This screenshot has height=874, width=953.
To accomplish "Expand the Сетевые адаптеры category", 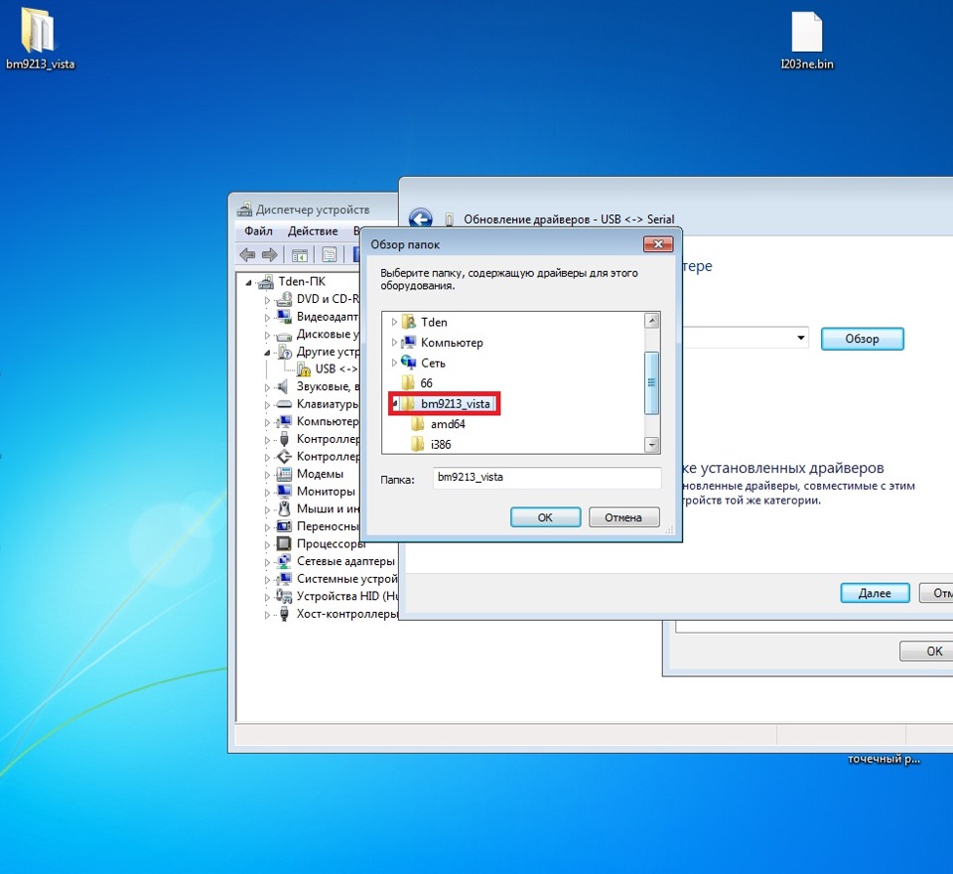I will pyautogui.click(x=267, y=561).
